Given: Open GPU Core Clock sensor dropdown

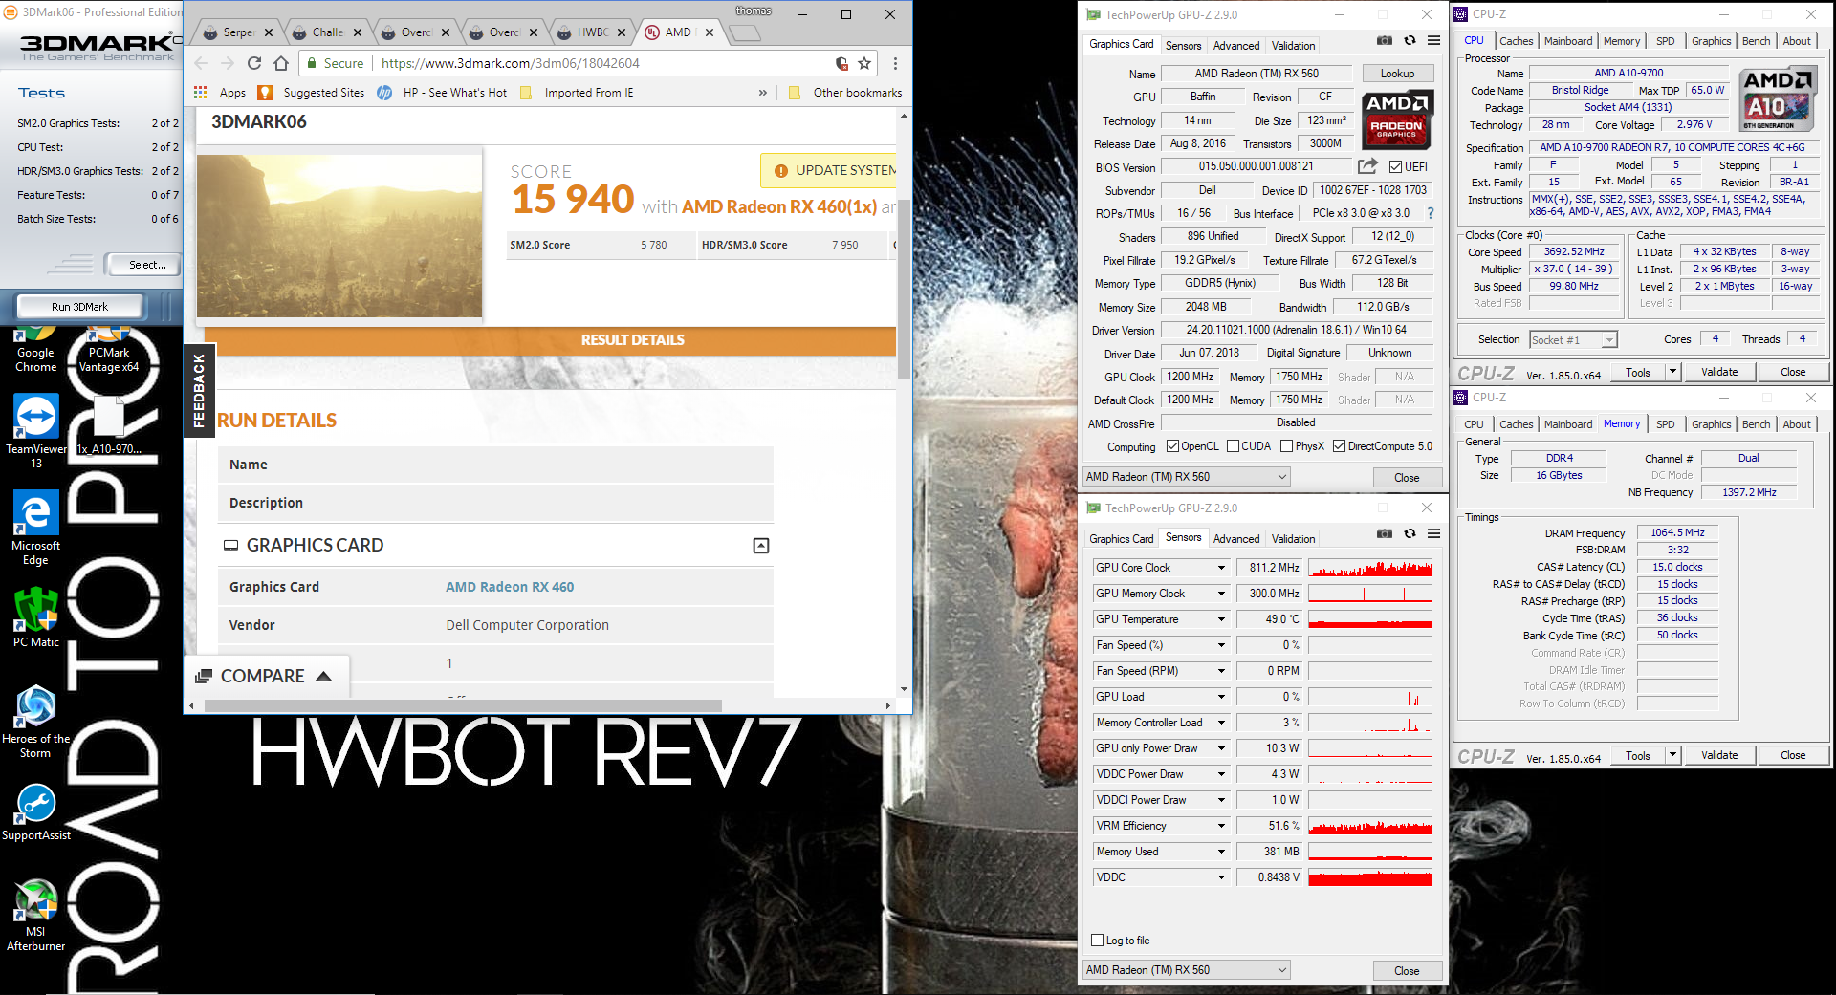Looking at the screenshot, I should click(x=1221, y=568).
